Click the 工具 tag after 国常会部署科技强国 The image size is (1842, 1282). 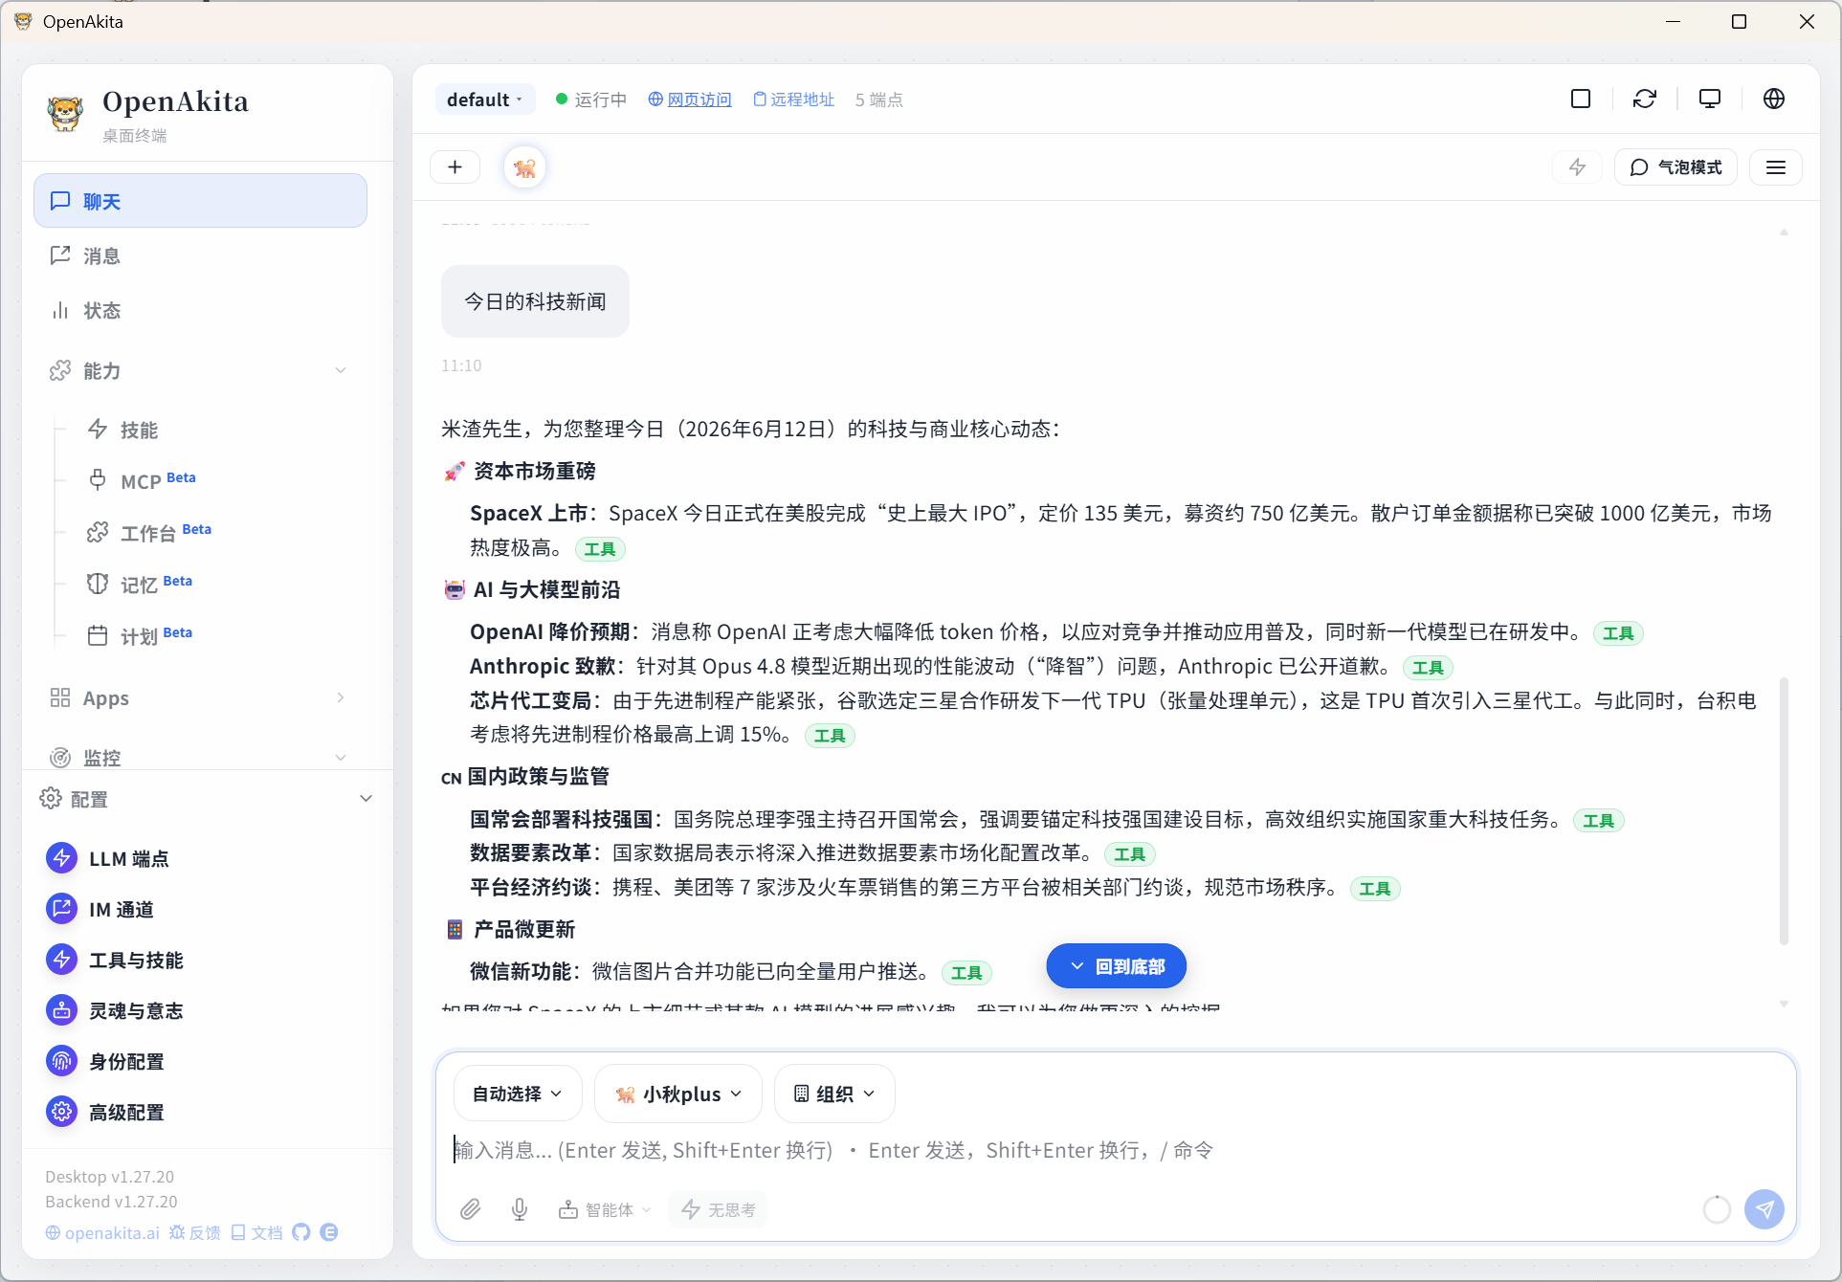[1598, 821]
